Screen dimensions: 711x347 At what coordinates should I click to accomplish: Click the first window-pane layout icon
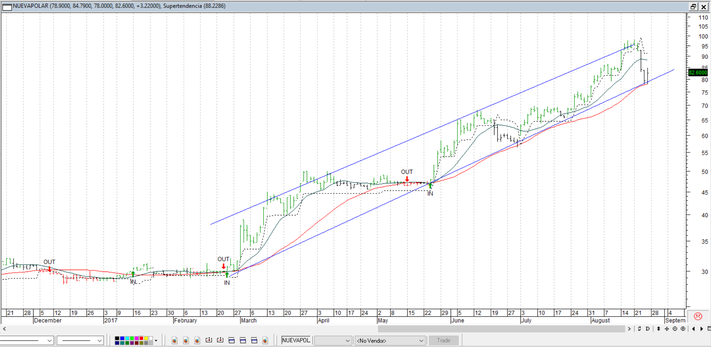coord(231,340)
